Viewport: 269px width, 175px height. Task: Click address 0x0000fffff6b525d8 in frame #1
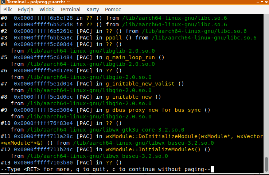43,24
